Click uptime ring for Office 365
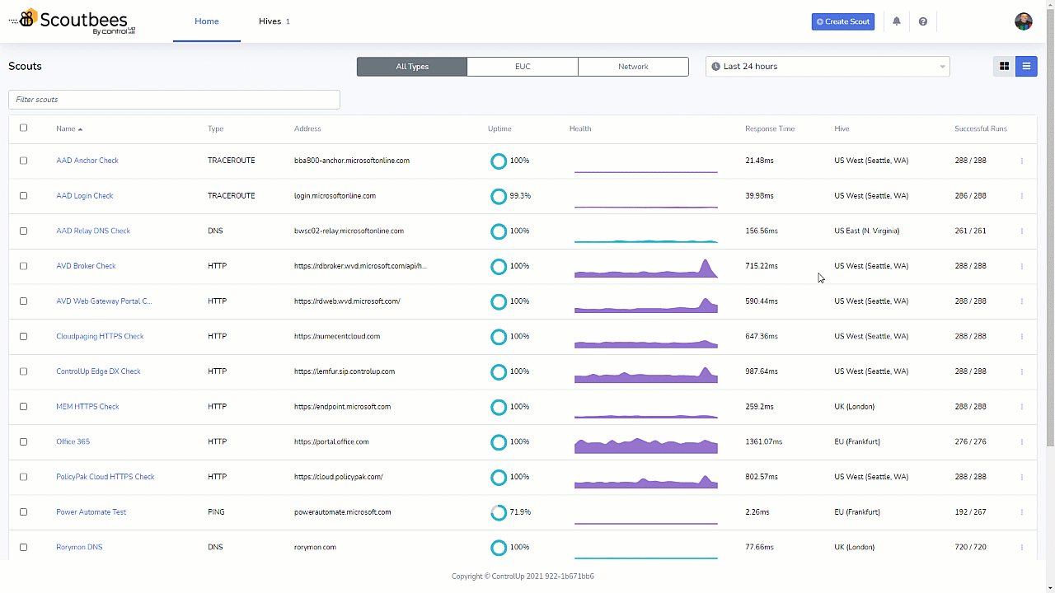The image size is (1055, 593). [499, 442]
